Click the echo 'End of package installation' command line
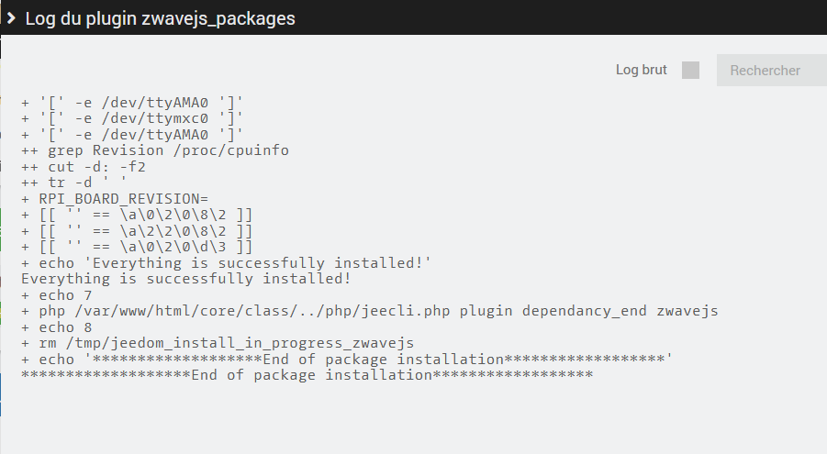Viewport: 827px width, 454px height. click(x=347, y=359)
